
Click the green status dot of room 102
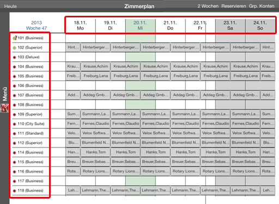[x=14, y=48]
